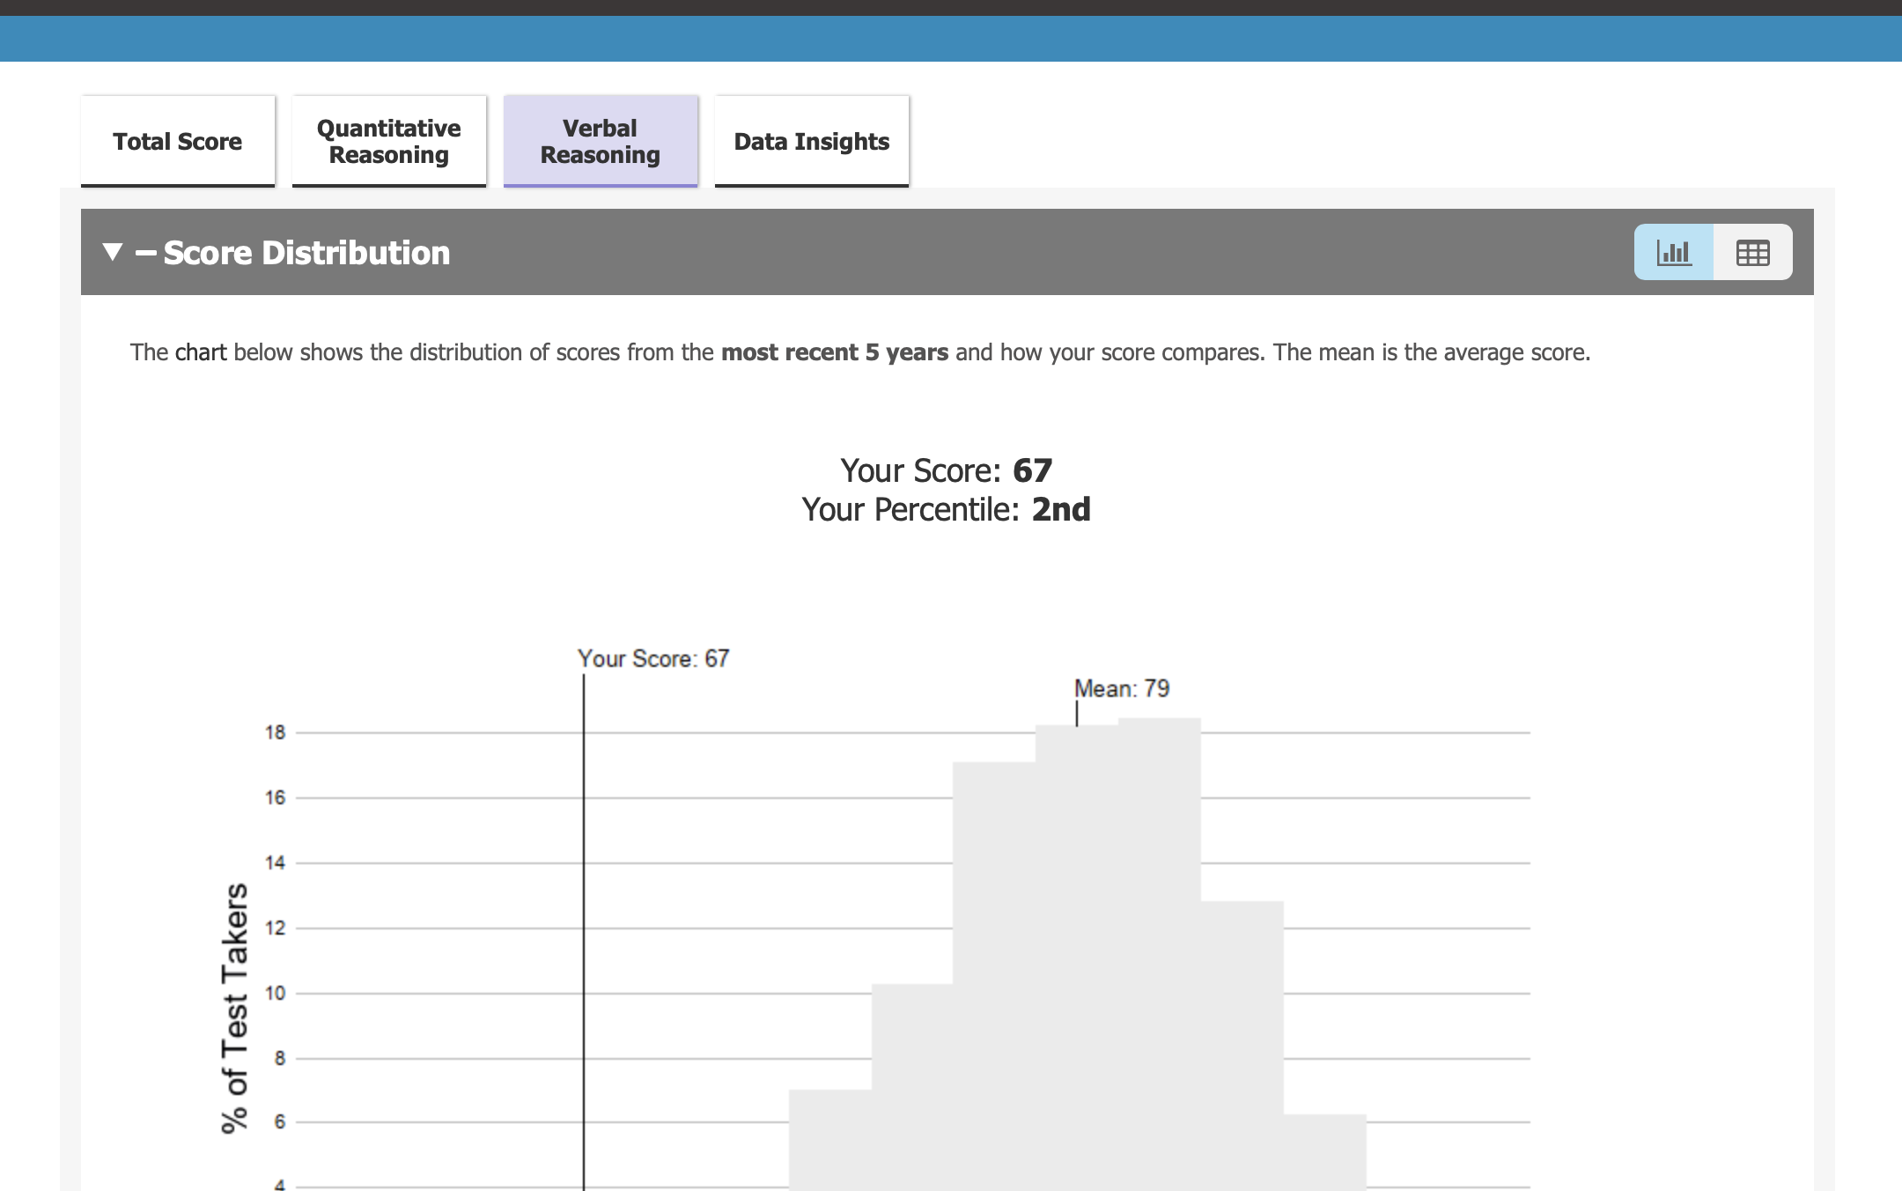Open the Total Score tab
This screenshot has height=1191, width=1902.
[177, 142]
